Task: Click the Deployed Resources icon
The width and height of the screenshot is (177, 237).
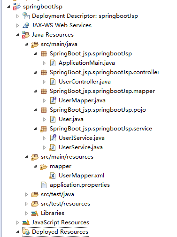Action: [x=26, y=232]
